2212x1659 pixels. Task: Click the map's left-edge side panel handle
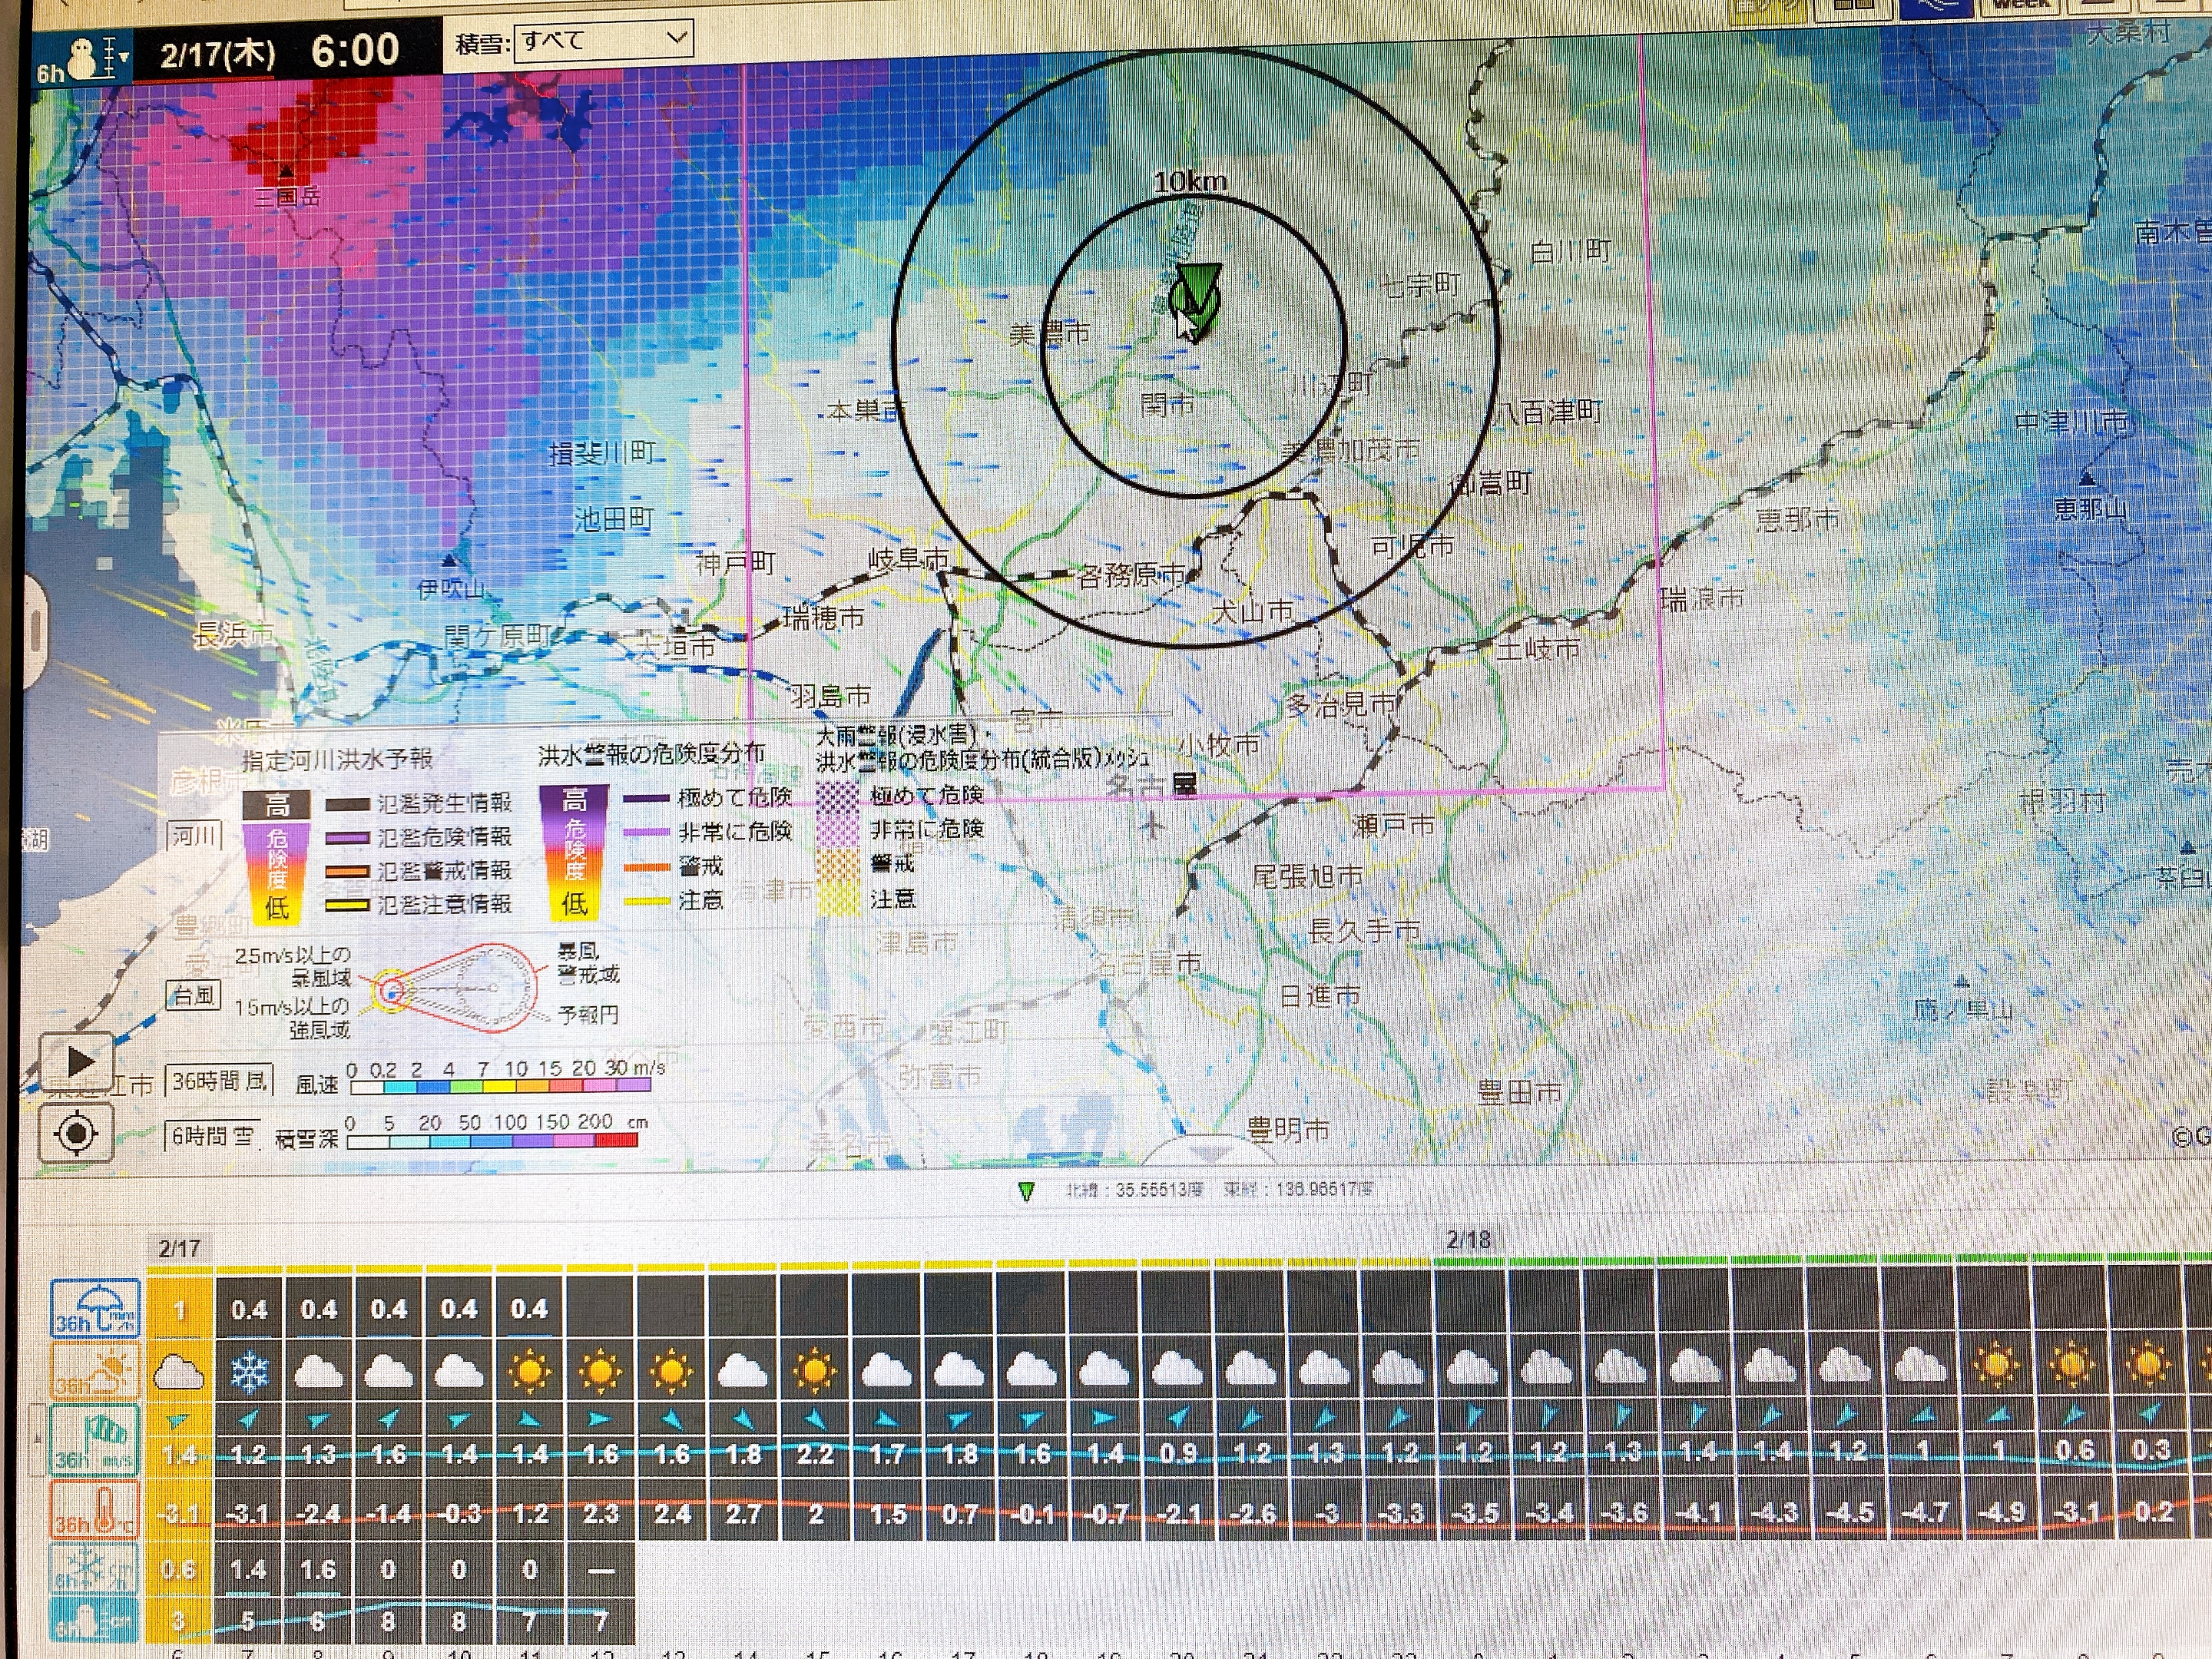coord(35,632)
